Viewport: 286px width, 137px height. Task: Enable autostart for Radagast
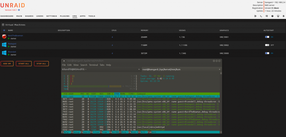pyautogui.click(x=267, y=45)
